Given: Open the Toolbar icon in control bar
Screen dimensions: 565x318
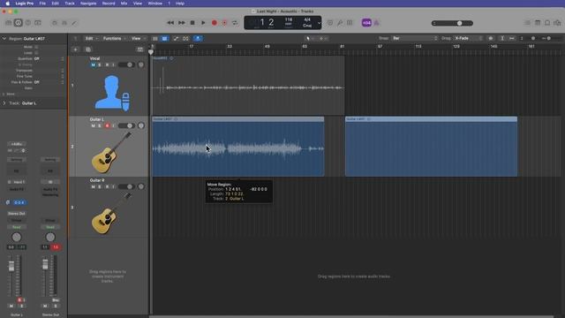Looking at the screenshot, I should pyautogui.click(x=37, y=23).
